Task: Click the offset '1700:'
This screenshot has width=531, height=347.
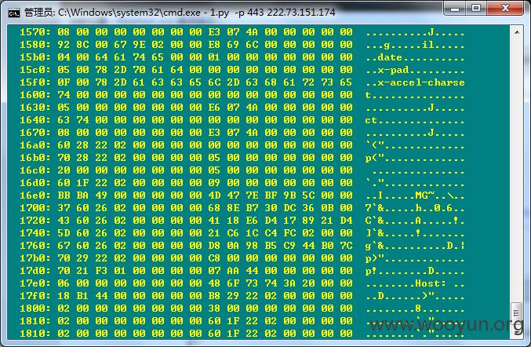Action: coord(35,208)
